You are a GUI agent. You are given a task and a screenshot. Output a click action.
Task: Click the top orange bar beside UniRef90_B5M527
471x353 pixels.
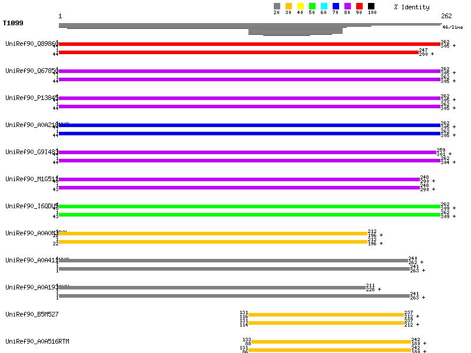coord(326,315)
